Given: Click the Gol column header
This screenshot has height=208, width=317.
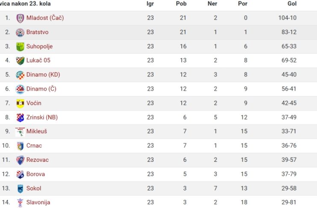Looking at the screenshot, I should click(x=292, y=4).
